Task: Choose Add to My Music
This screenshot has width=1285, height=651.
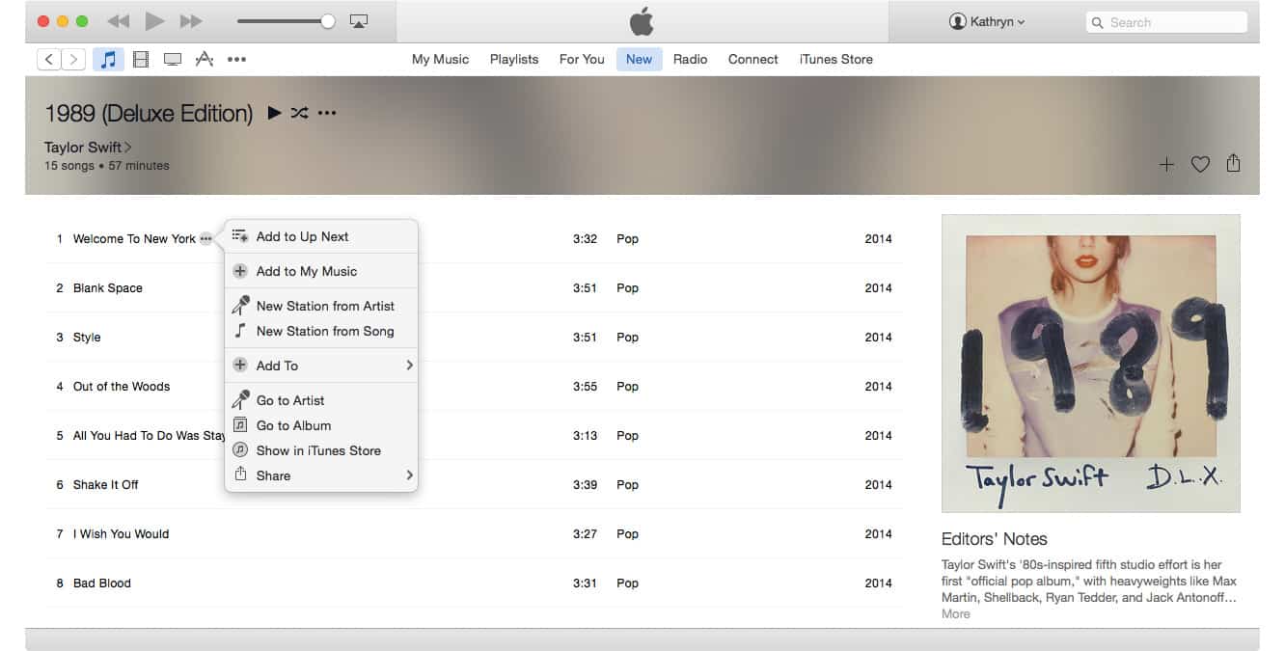Action: [321, 271]
